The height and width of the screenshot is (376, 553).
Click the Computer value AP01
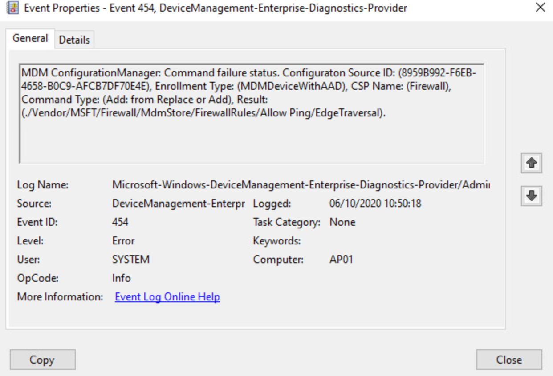[x=341, y=260]
